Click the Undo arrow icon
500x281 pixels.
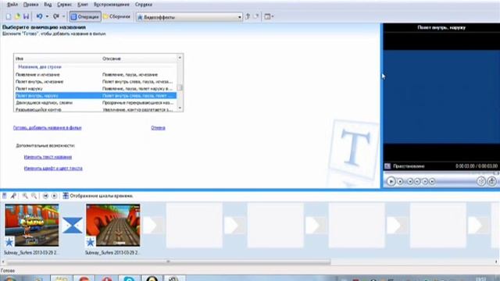tap(39, 16)
